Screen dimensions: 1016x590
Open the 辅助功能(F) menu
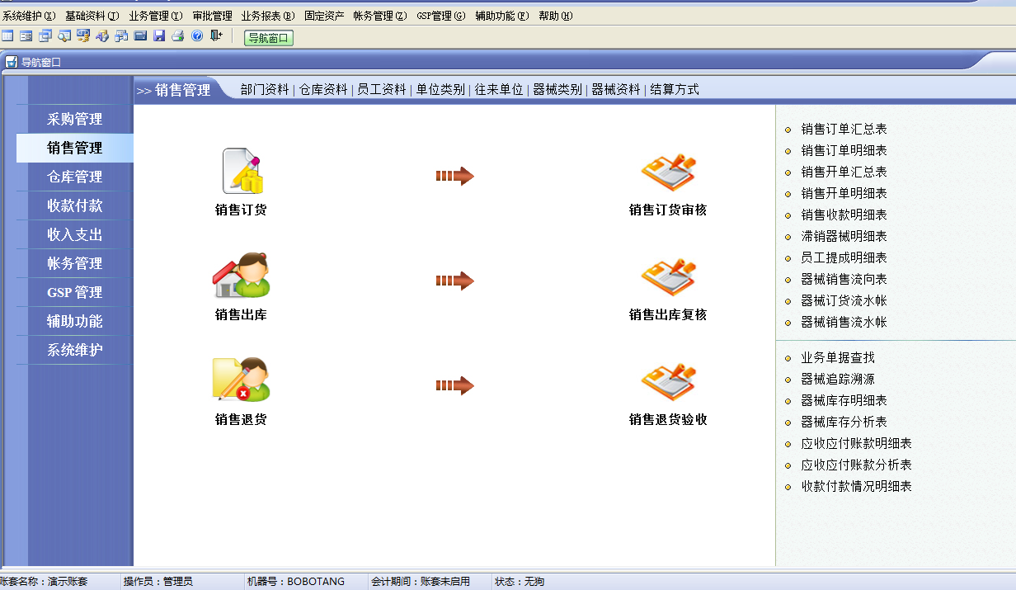click(x=502, y=16)
